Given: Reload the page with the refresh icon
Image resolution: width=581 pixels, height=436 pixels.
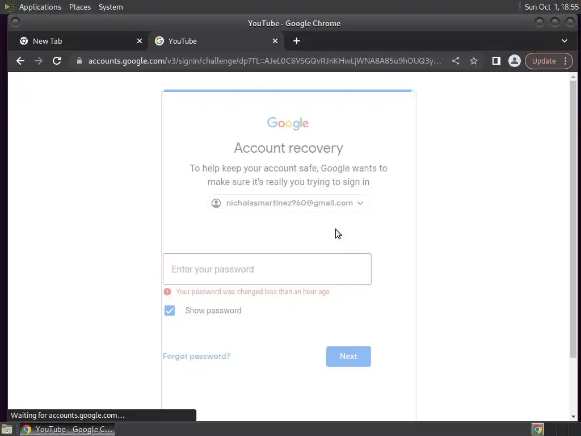Looking at the screenshot, I should [57, 61].
